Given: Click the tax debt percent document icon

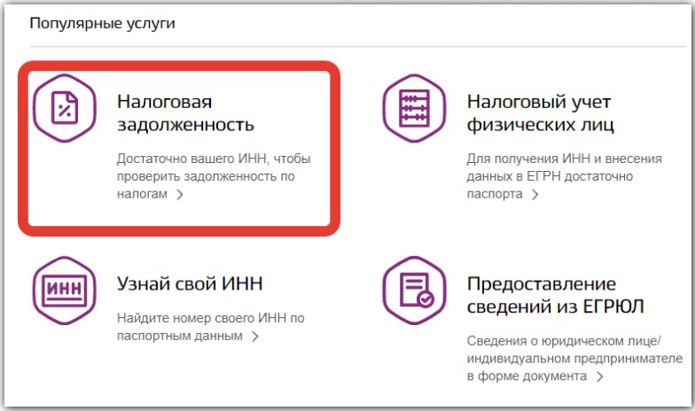Looking at the screenshot, I should [x=64, y=110].
